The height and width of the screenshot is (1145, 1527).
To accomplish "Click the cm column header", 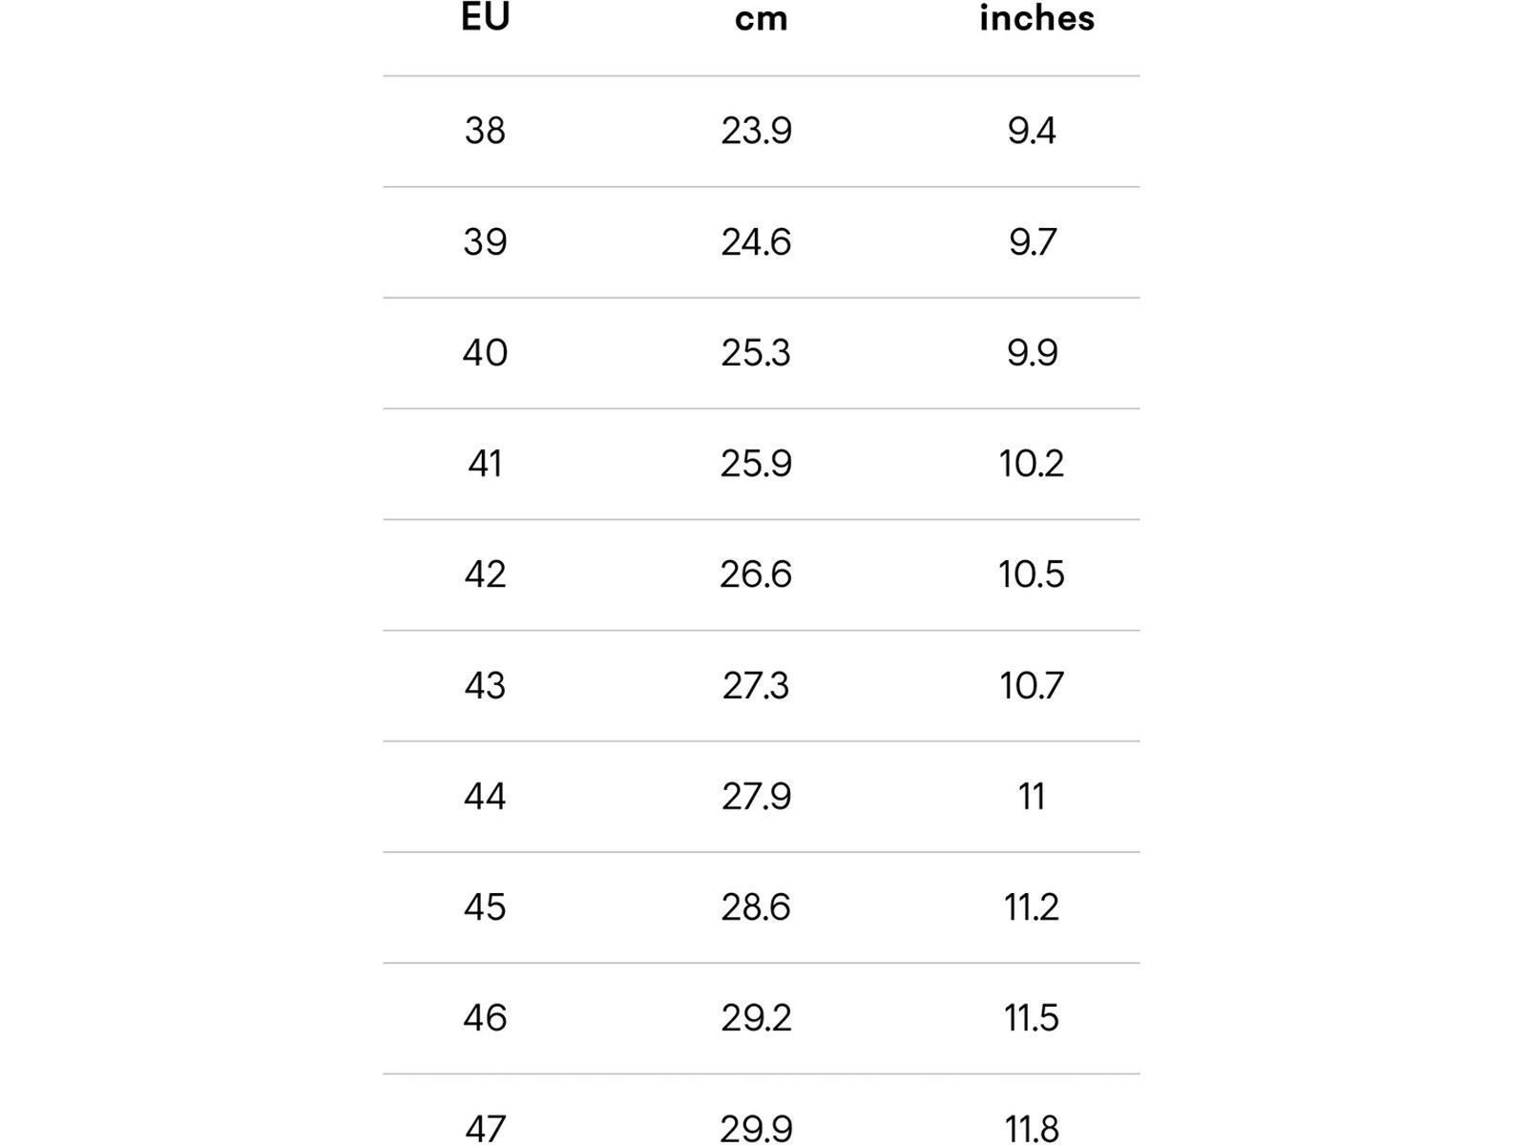I will pyautogui.click(x=761, y=19).
